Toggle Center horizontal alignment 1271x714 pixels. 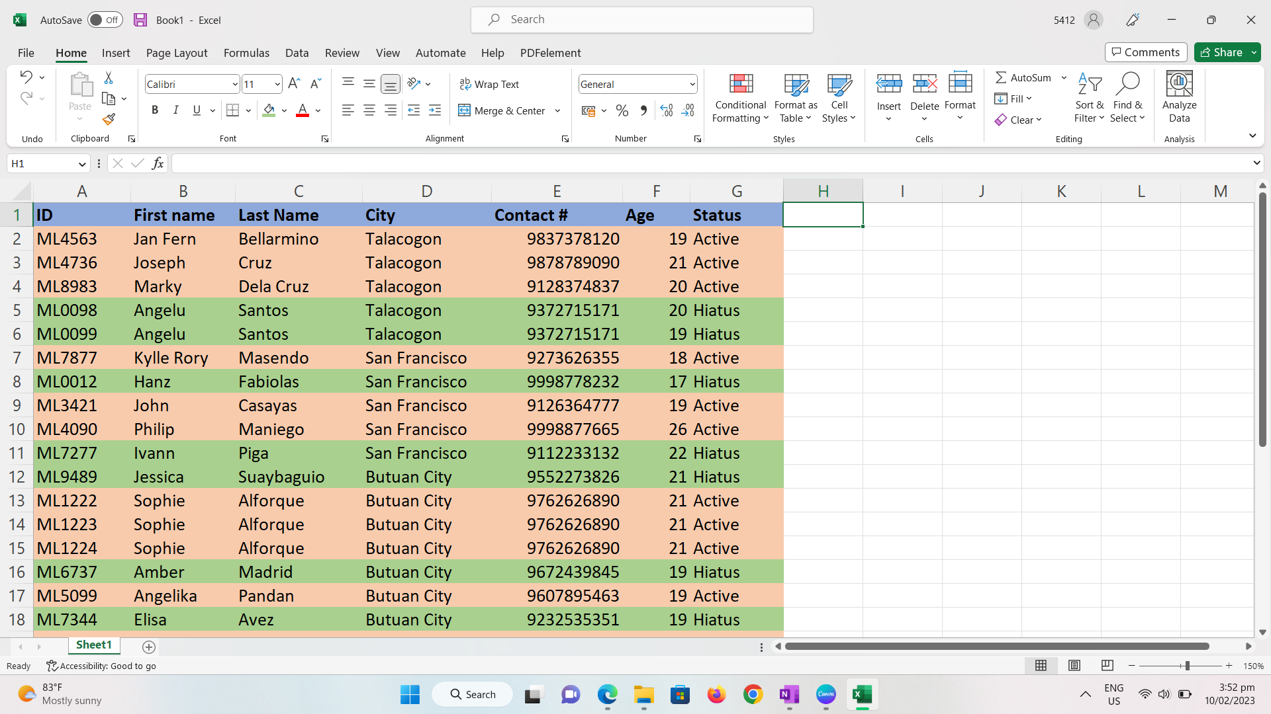pyautogui.click(x=369, y=110)
